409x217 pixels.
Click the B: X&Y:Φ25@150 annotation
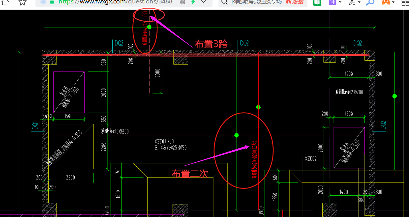[171, 148]
